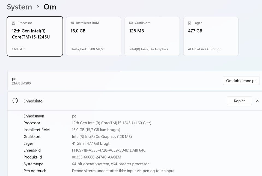Click the Produkt-id label
Viewport: 262px width, 176px height.
[x=33, y=157]
